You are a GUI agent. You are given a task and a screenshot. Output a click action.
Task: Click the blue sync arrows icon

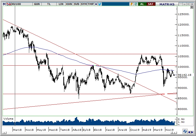point(185,132)
